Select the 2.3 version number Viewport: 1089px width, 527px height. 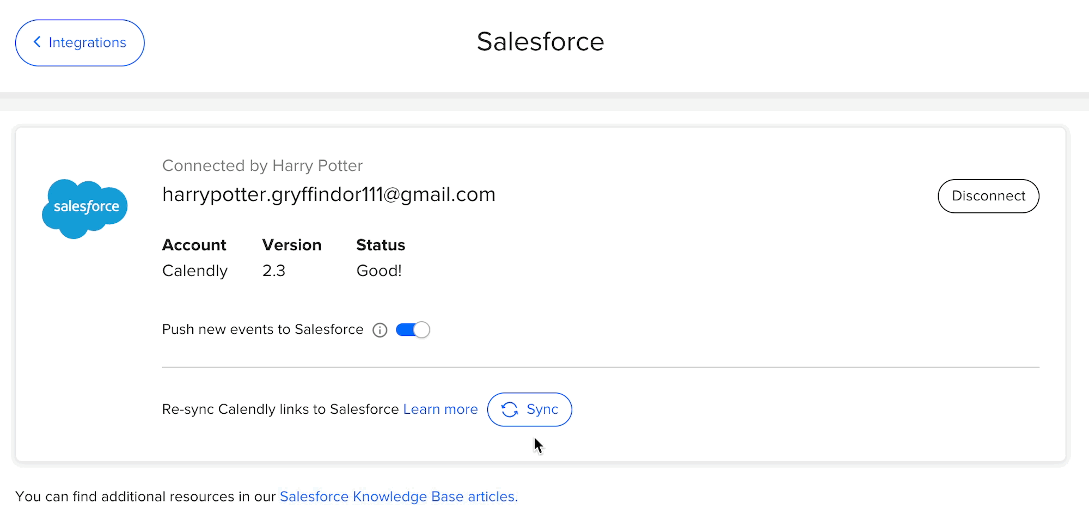274,271
